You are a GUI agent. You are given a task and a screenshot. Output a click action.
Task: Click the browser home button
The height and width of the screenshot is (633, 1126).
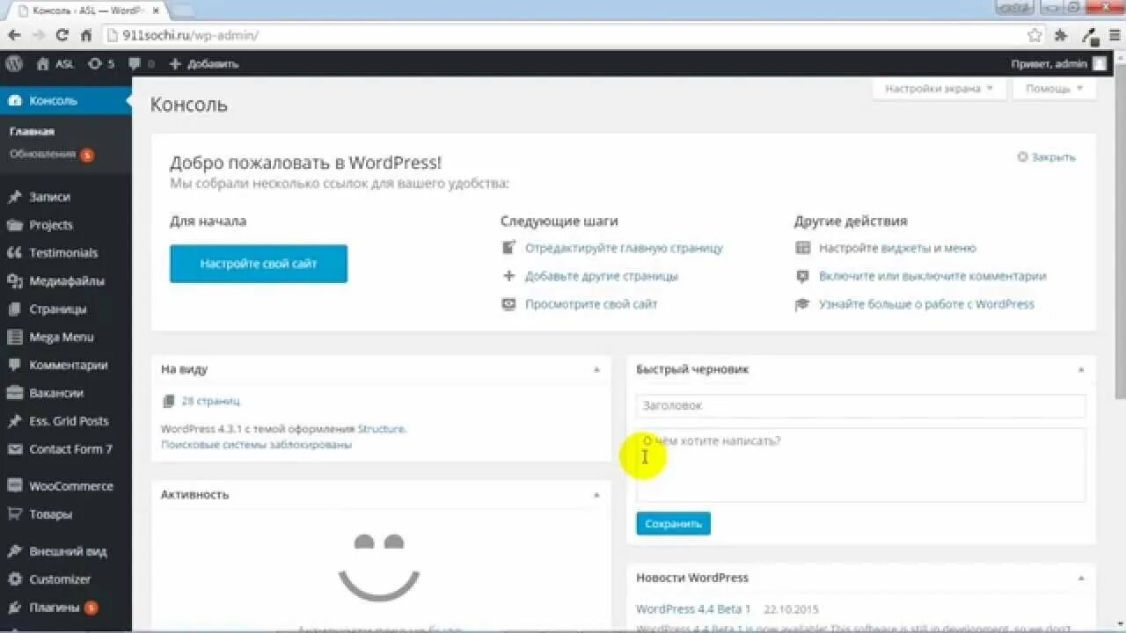[x=85, y=35]
